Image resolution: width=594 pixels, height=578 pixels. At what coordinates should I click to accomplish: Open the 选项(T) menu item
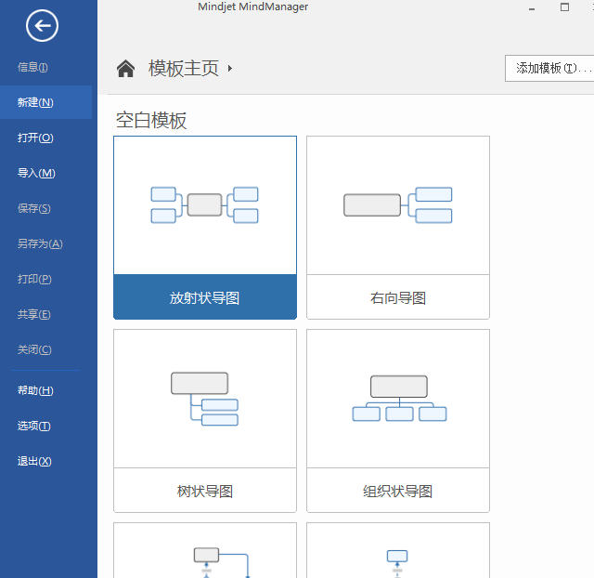33,426
